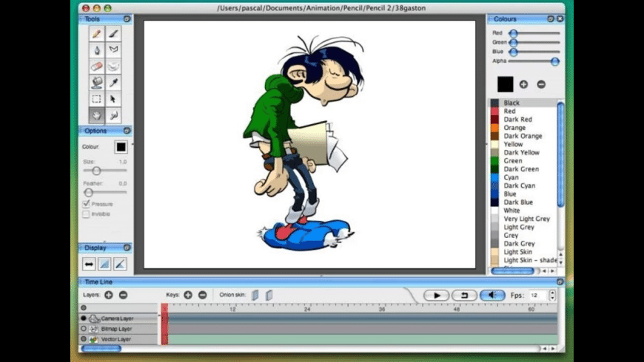Click the middle Display panel button
Screen dimensions: 644x362
[x=104, y=264]
